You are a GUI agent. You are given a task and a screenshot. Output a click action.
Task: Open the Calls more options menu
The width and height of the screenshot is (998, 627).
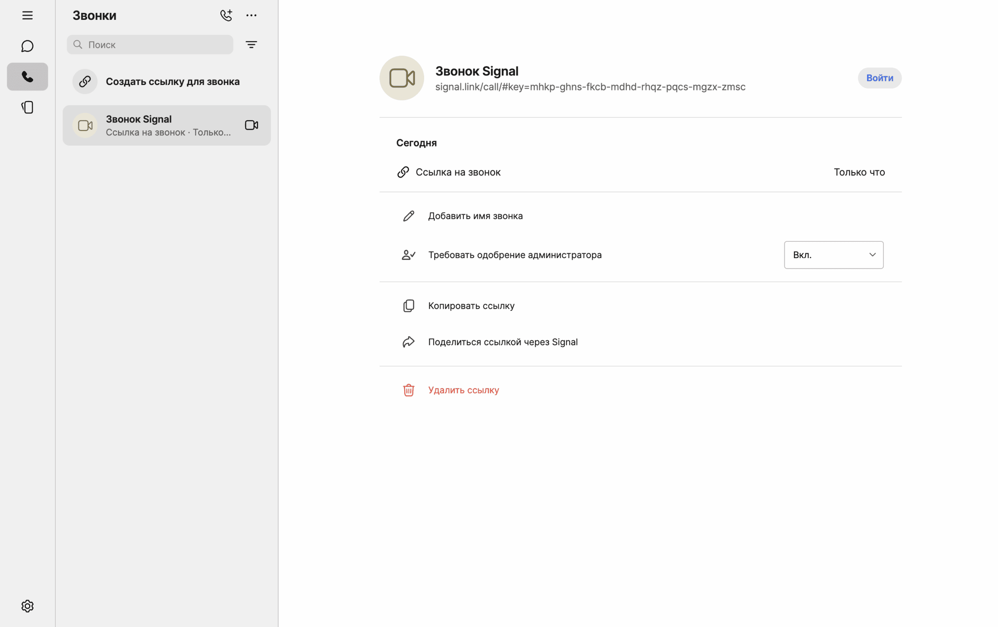coord(251,15)
